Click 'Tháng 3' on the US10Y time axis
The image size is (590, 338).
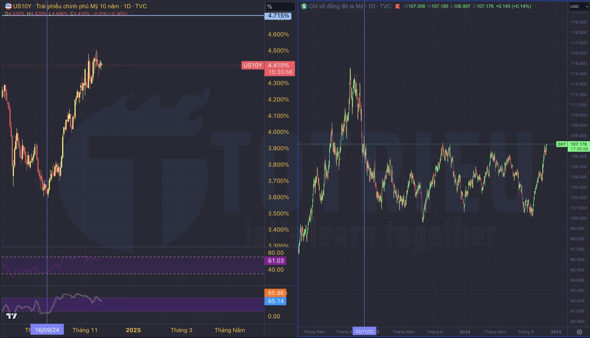[x=182, y=330]
